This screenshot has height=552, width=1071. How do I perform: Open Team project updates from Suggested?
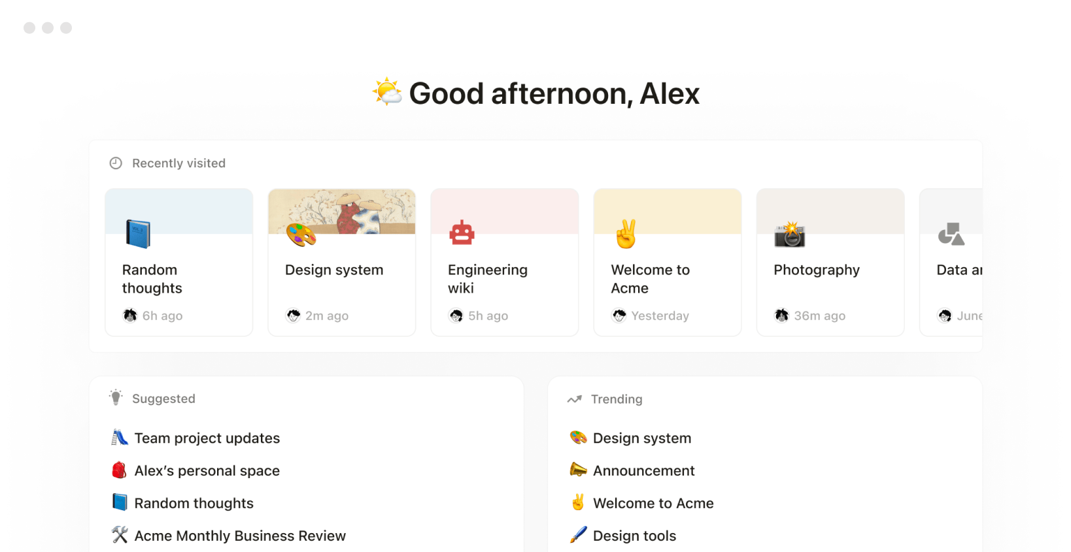(207, 438)
